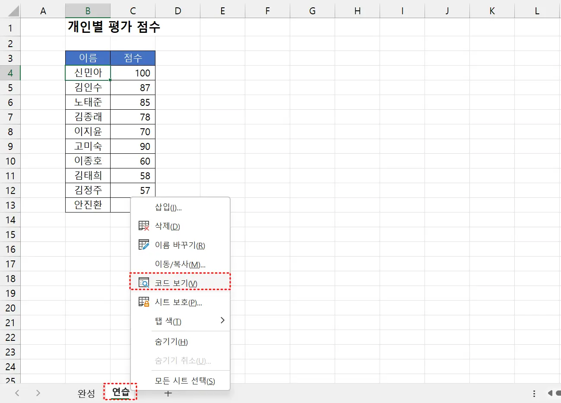The image size is (561, 403).
Task: Select the cell containing 김인수
Action: click(x=88, y=88)
